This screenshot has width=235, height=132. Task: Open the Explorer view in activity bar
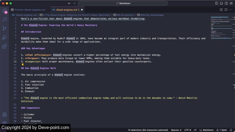pos(4,11)
